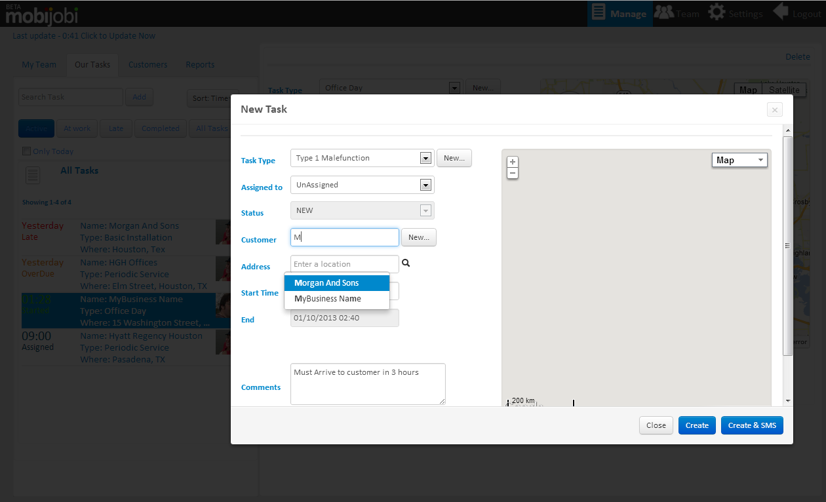The image size is (826, 502).
Task: Open the Map type selector
Action: [x=739, y=160]
